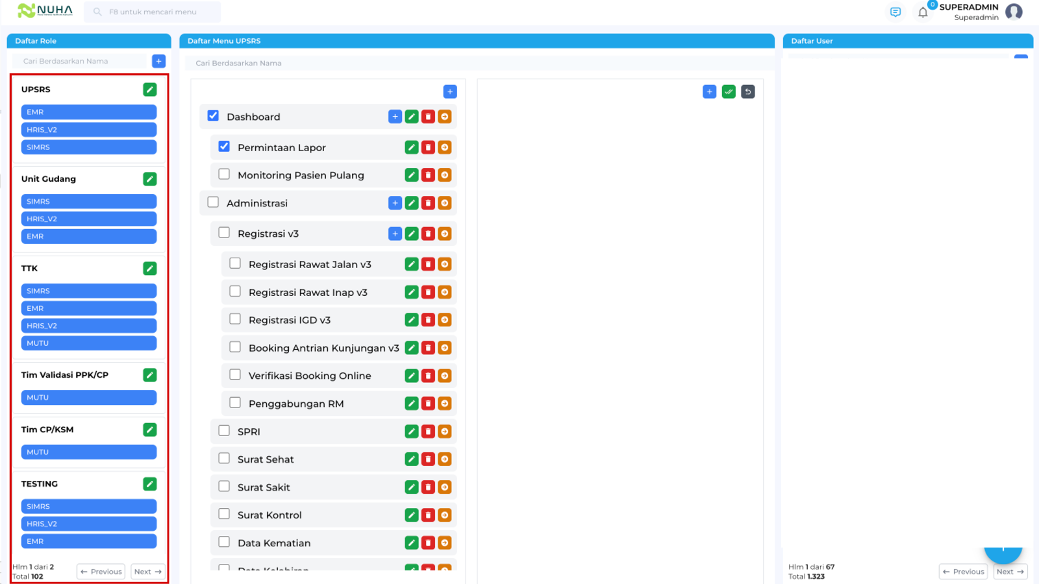The image size is (1039, 584).
Task: Focus the F8 menu search field
Action: [153, 12]
